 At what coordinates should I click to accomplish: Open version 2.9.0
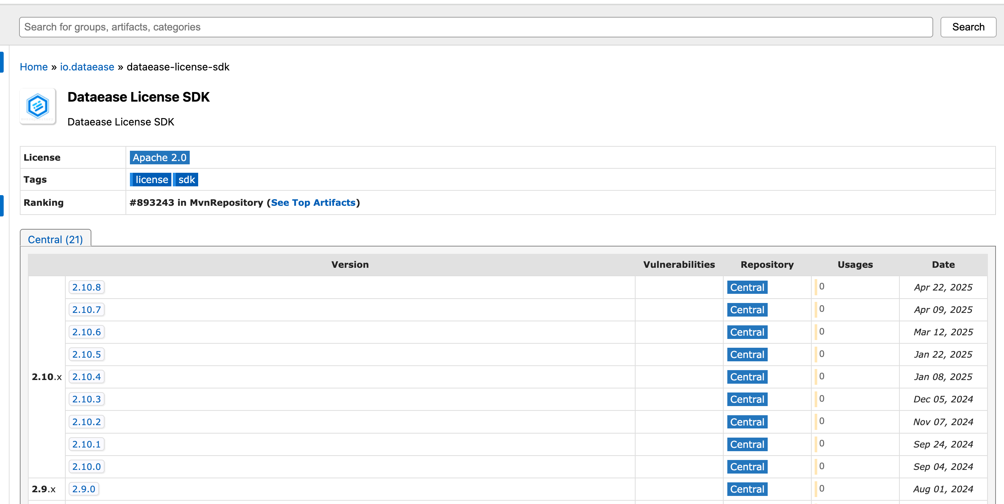[84, 489]
